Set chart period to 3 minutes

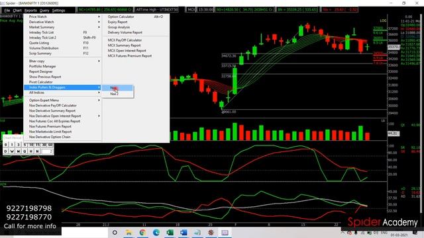point(19,145)
